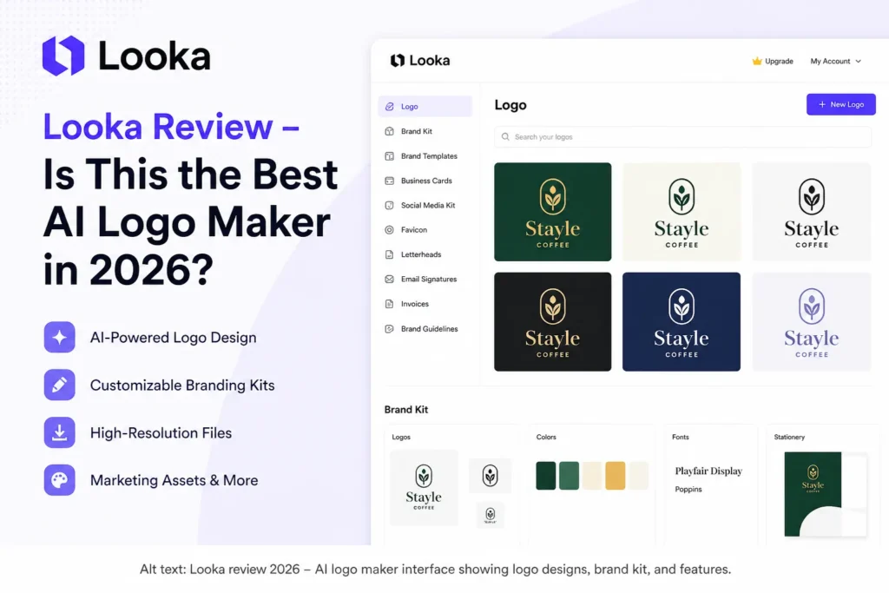The width and height of the screenshot is (889, 593).
Task: Click the Logos card label
Action: point(401,437)
